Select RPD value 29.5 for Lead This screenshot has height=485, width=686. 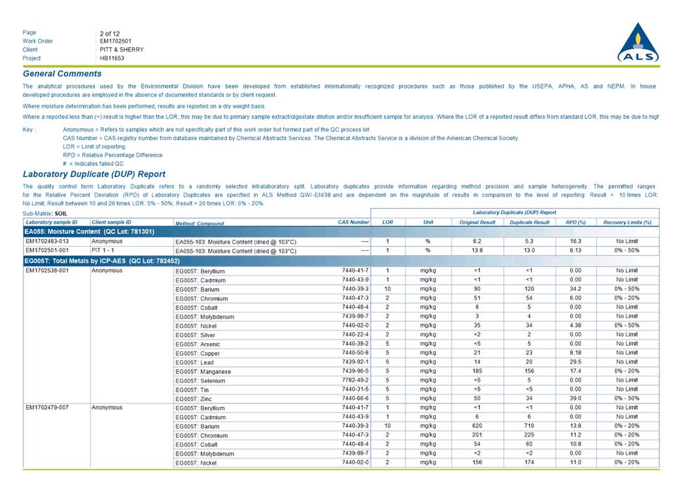576,362
